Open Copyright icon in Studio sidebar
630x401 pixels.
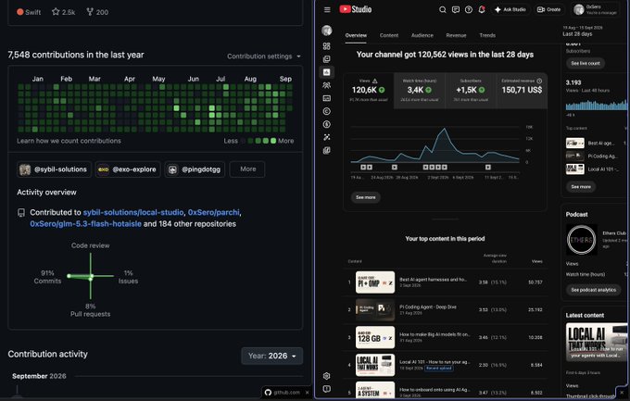click(327, 111)
